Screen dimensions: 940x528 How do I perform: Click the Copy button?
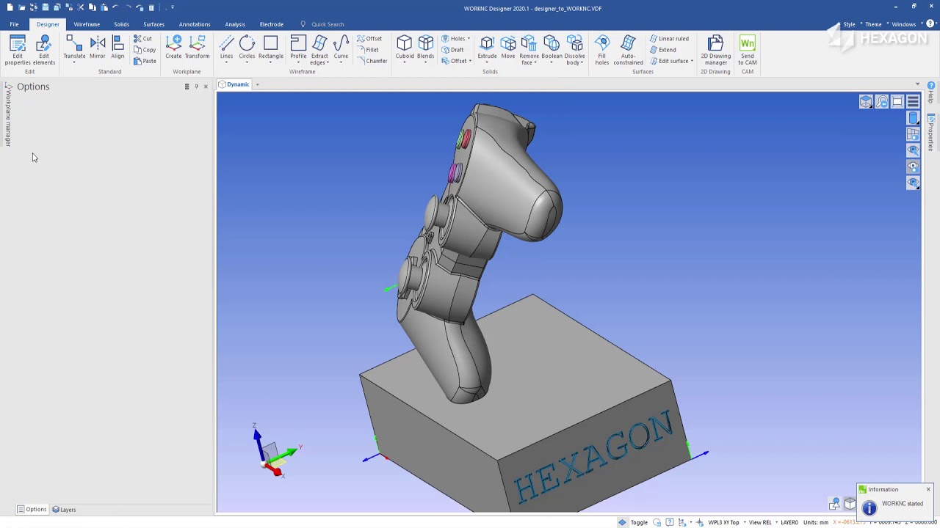pos(145,50)
